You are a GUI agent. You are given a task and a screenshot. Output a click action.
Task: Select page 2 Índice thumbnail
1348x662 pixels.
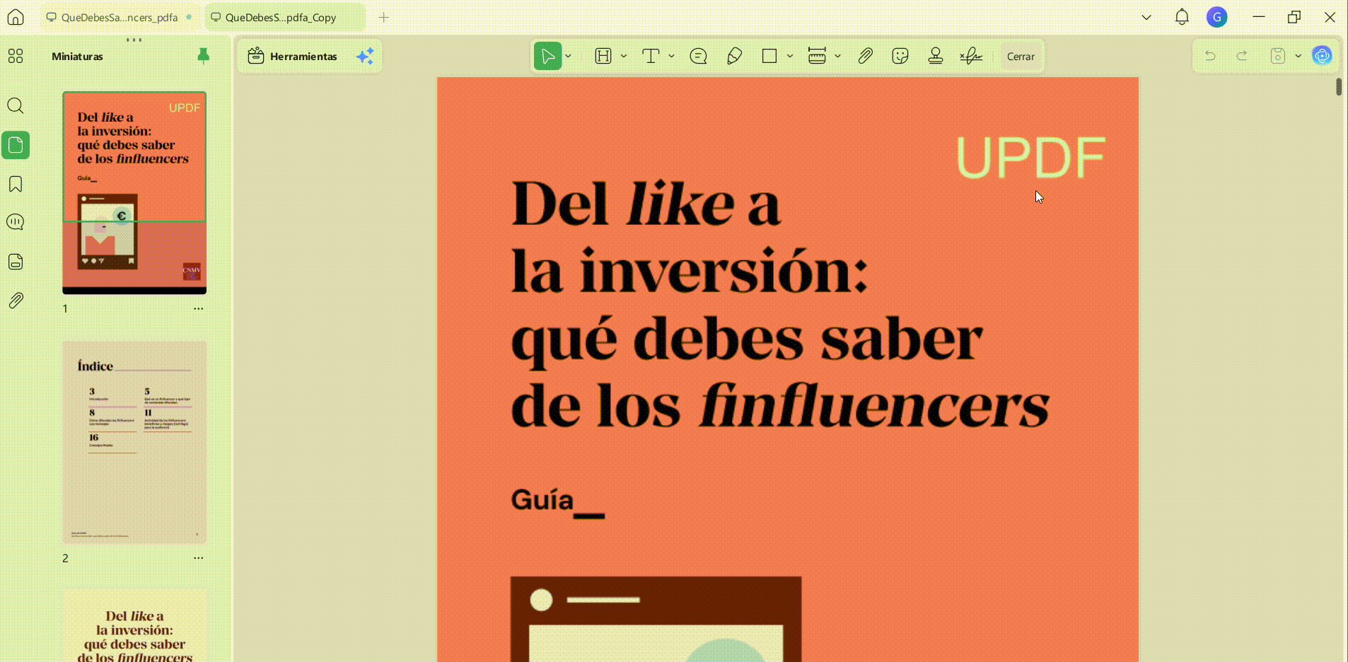(x=134, y=442)
